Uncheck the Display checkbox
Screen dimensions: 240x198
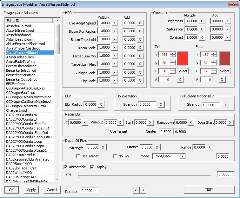click(x=92, y=167)
